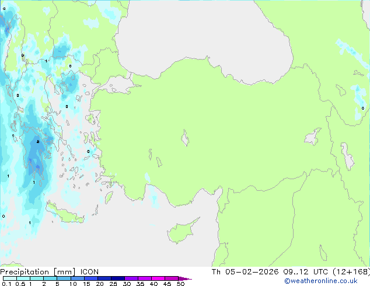Select the 45–50 mm dark magenta legend swatch
This screenshot has height=286, width=370.
[172, 278]
